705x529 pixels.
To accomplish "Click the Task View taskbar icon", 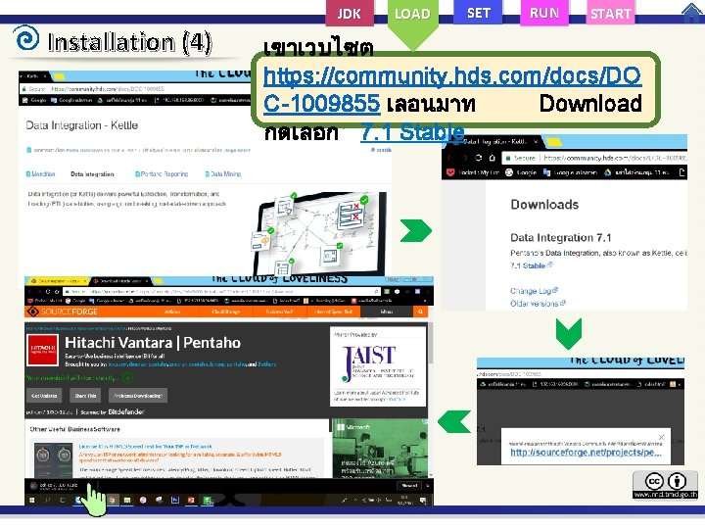I will (x=63, y=500).
